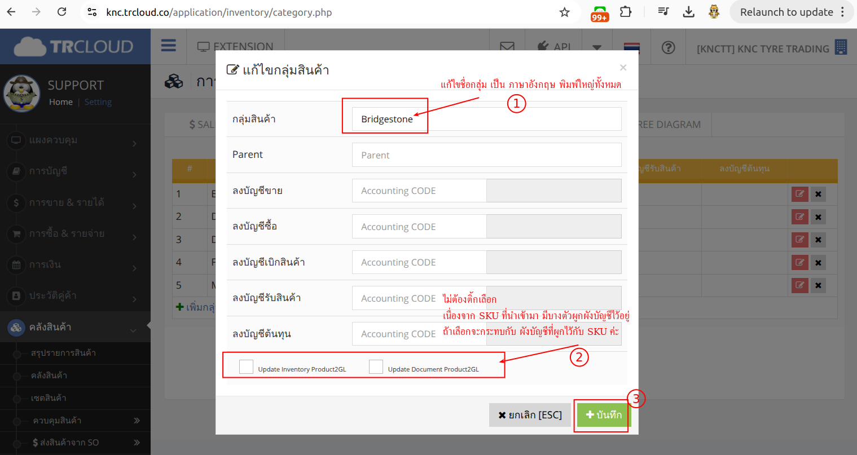Open the help question mark icon
The image size is (857, 455).
point(668,47)
